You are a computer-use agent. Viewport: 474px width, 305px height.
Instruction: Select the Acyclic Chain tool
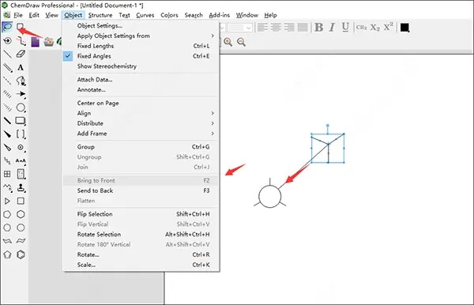coord(7,187)
